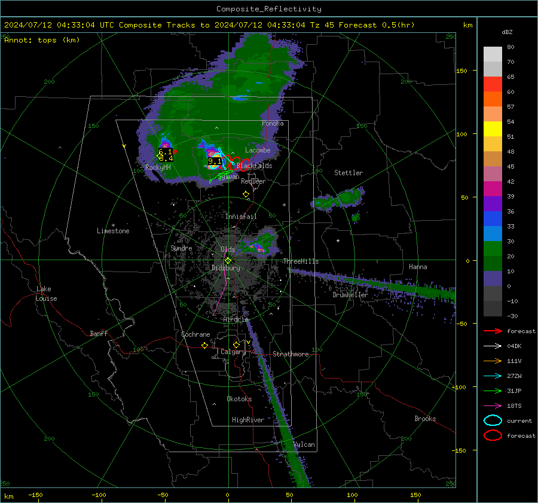Click the Strathmore city label

point(291,354)
